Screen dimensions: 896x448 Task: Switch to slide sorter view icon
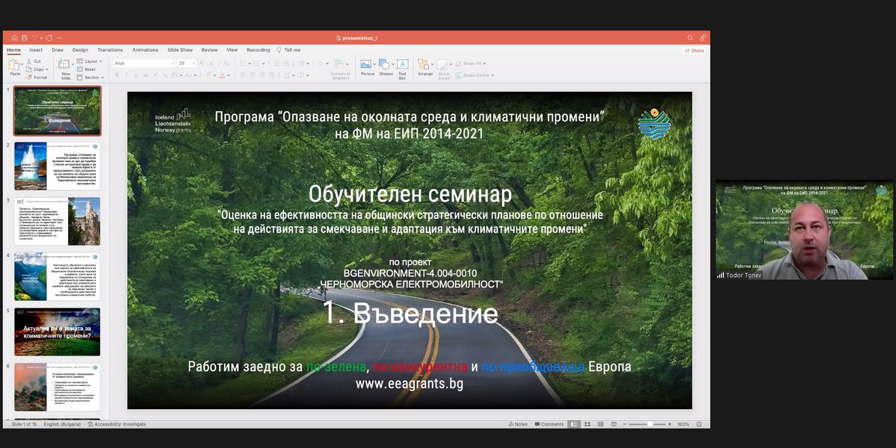pyautogui.click(x=587, y=424)
